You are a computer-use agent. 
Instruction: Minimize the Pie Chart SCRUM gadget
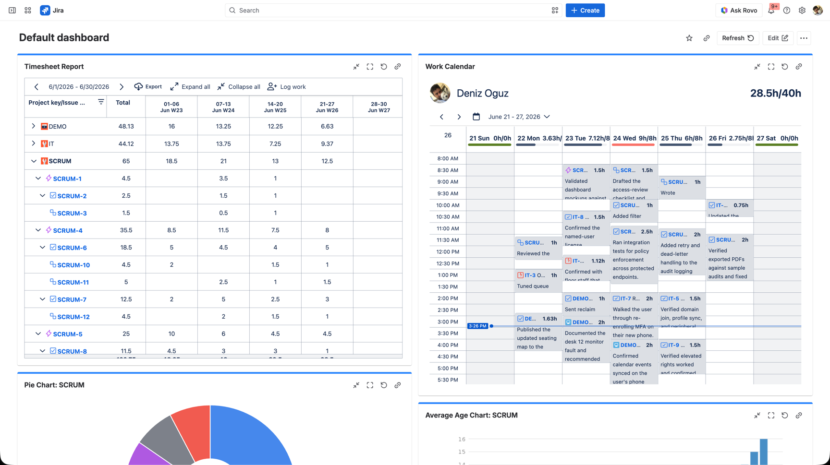click(356, 385)
